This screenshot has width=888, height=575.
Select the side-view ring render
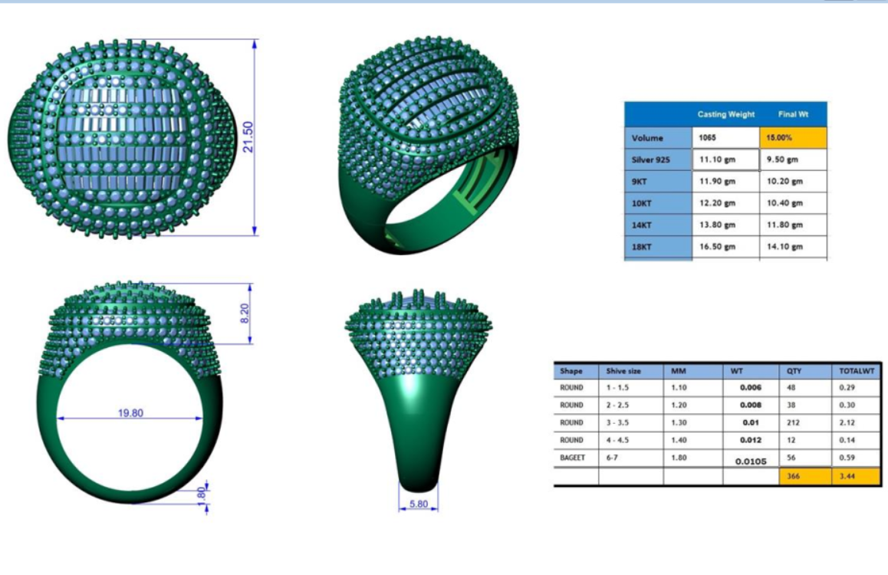point(418,387)
